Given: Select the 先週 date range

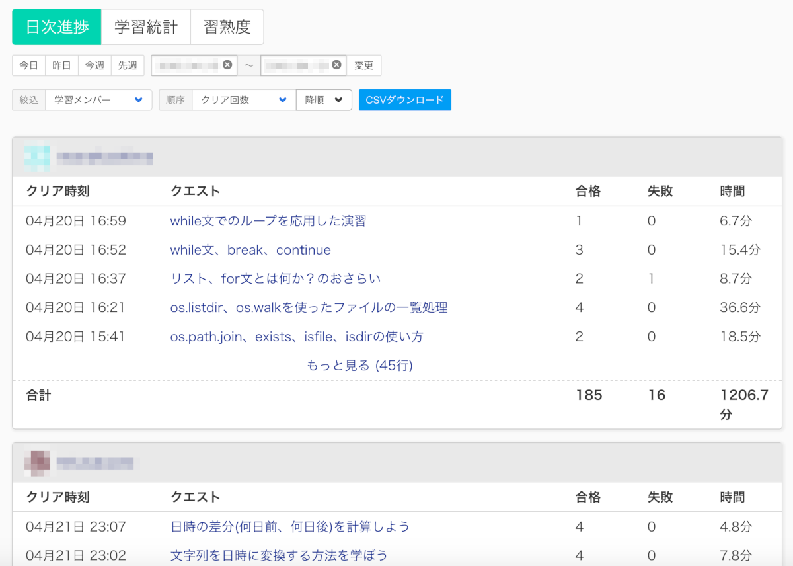Looking at the screenshot, I should [128, 65].
